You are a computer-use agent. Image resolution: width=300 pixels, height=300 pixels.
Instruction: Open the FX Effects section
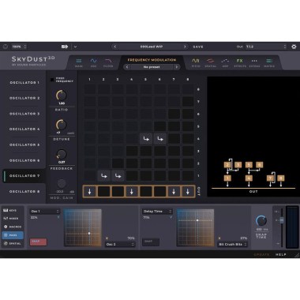pyautogui.click(x=239, y=63)
